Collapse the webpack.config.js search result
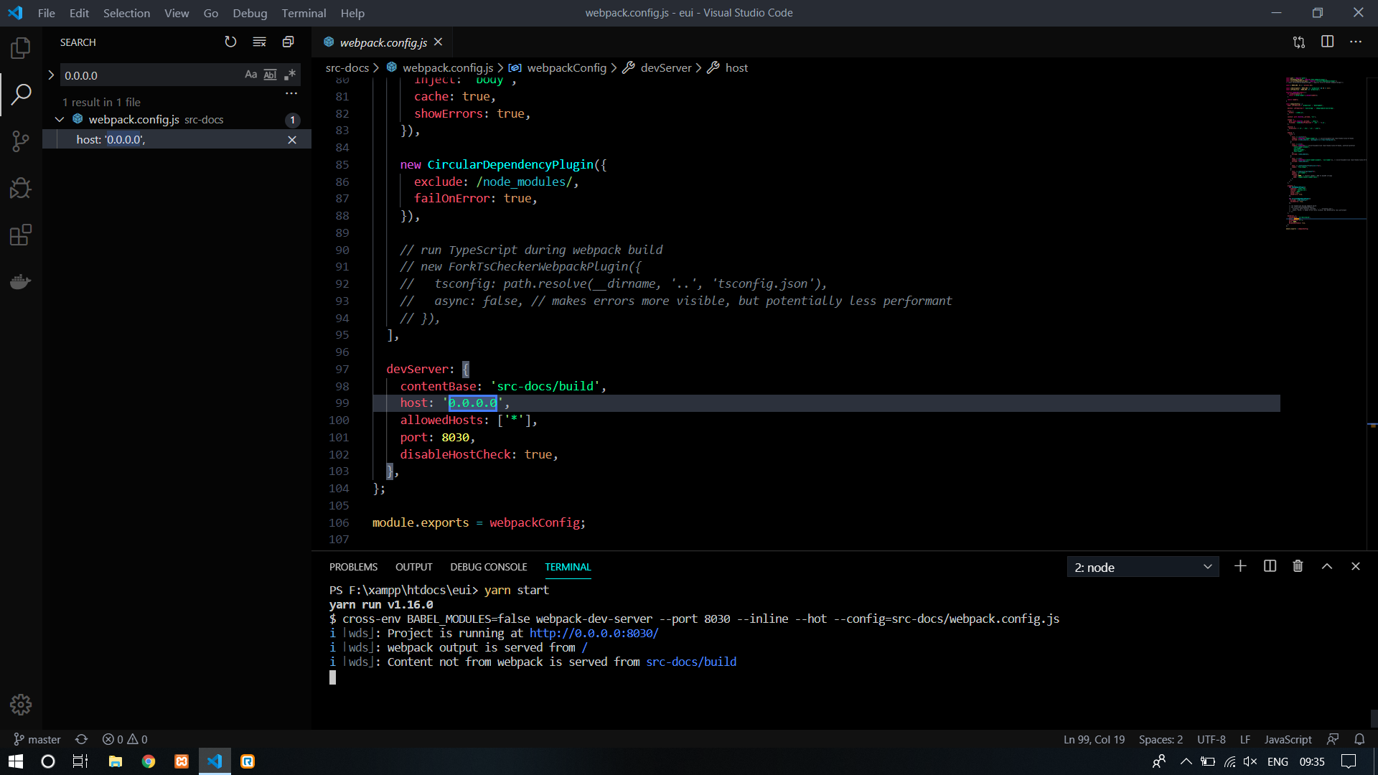The width and height of the screenshot is (1378, 775). tap(59, 119)
